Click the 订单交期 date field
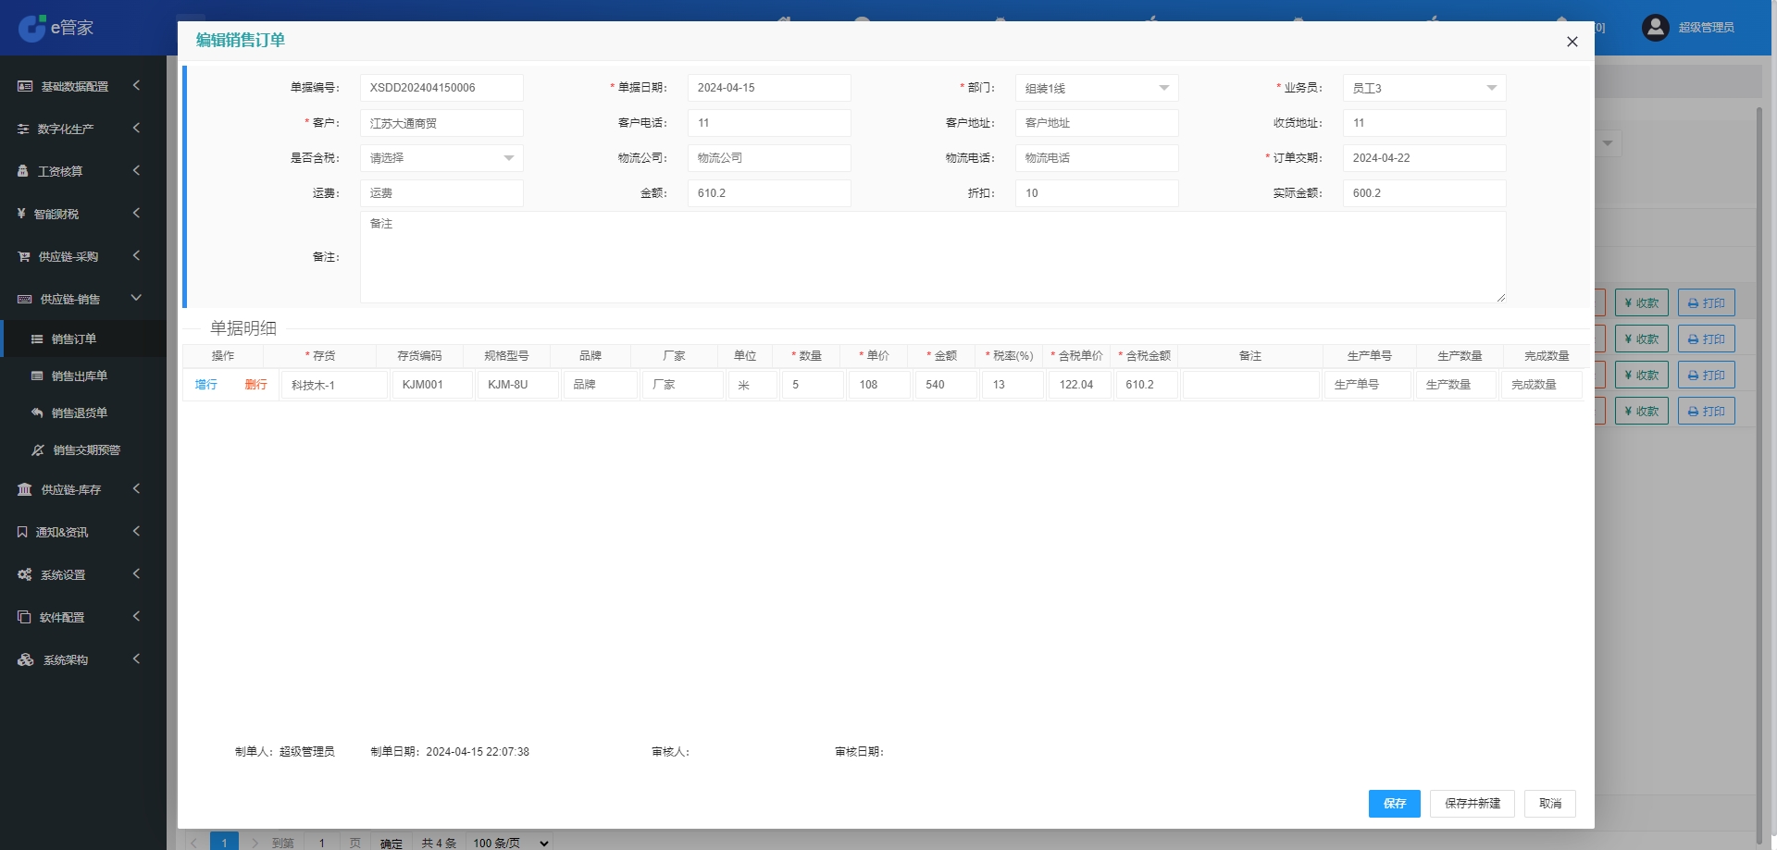The image size is (1777, 850). tap(1424, 158)
